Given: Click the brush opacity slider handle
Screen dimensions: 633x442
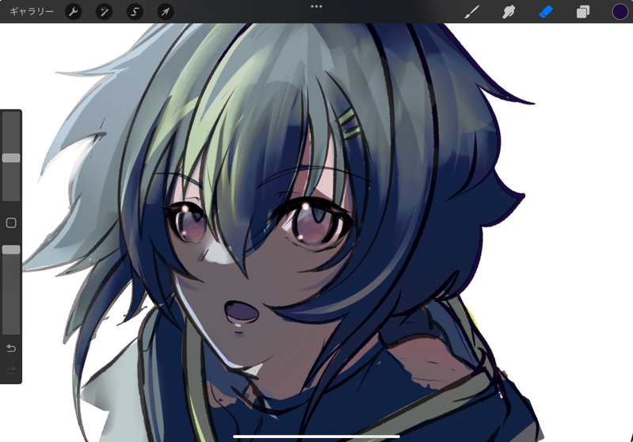Looking at the screenshot, I should pyautogui.click(x=11, y=250).
